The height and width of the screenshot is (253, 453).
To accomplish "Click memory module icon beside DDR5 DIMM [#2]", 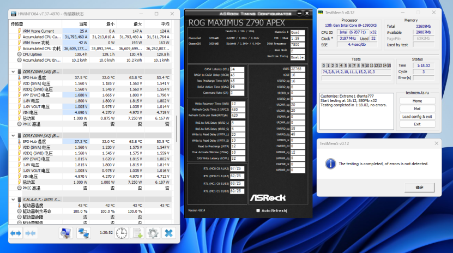I will click(x=20, y=135).
